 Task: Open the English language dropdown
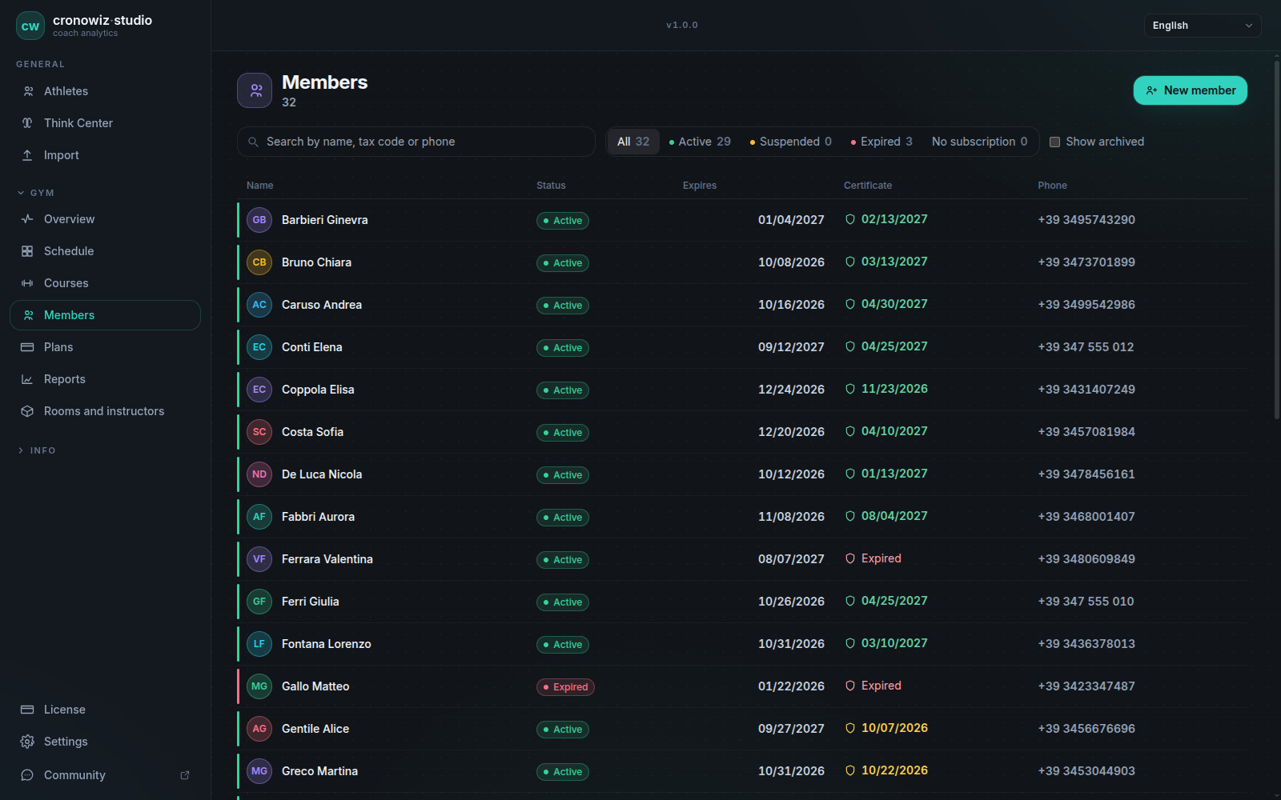pos(1202,26)
